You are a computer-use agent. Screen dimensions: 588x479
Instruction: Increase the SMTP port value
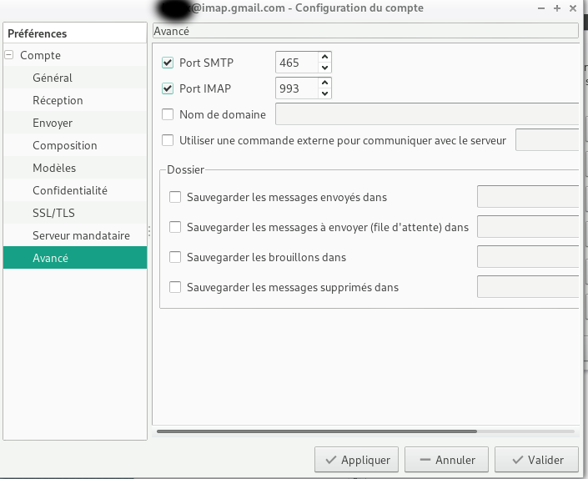pos(324,57)
